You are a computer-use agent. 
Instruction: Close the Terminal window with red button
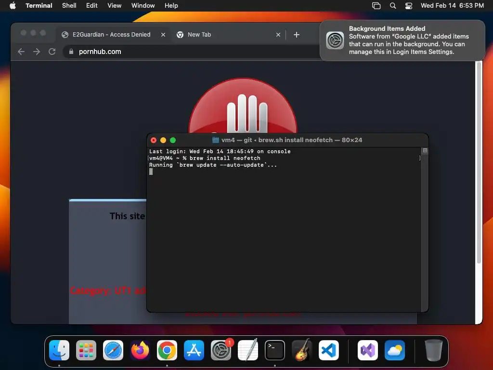pyautogui.click(x=154, y=140)
